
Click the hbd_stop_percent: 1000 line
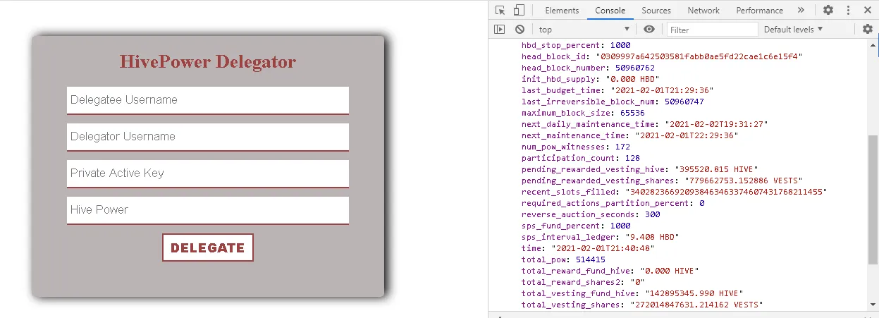pos(576,45)
